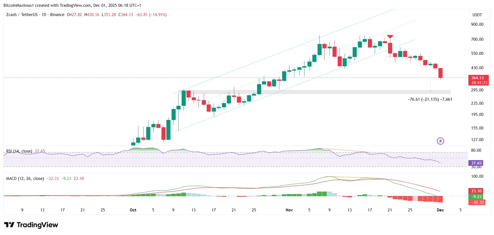Click the 80.00 RSI axis label

476,150
